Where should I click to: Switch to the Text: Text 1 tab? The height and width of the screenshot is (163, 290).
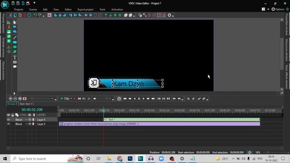(x=26, y=104)
